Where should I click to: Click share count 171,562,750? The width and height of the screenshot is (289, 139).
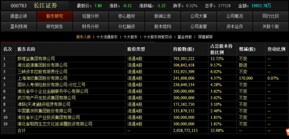(x=184, y=104)
